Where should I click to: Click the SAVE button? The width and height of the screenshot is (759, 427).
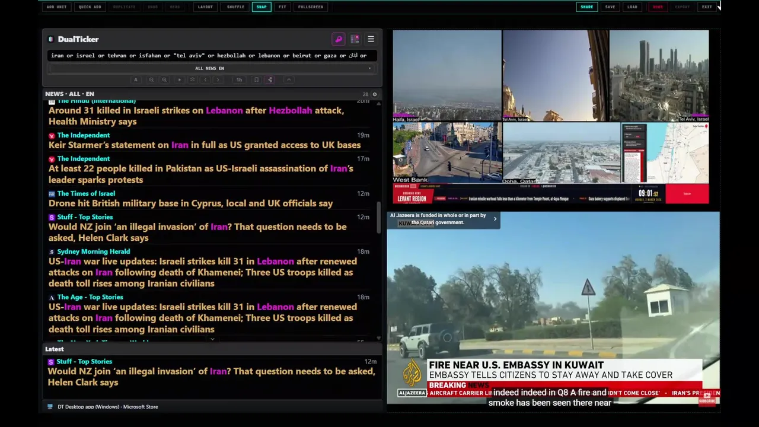(610, 7)
